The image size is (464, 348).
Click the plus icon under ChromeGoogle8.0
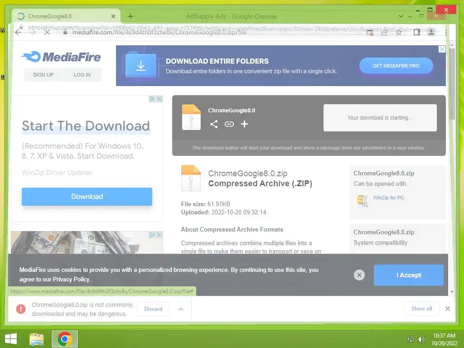point(244,124)
